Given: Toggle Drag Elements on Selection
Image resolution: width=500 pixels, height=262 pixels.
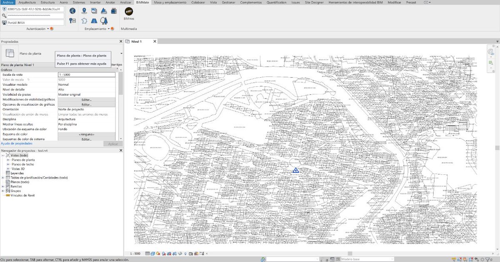Looking at the screenshot, I should click(x=477, y=259).
